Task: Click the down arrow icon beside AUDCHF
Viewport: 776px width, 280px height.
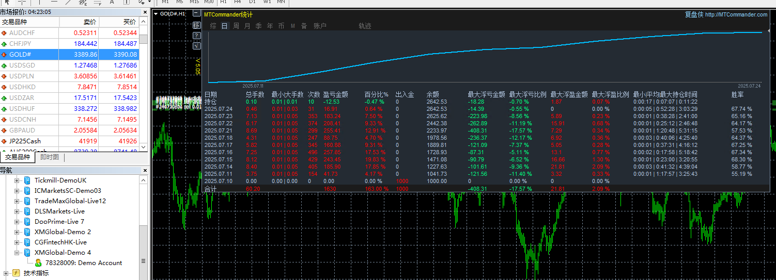Action: click(4, 33)
